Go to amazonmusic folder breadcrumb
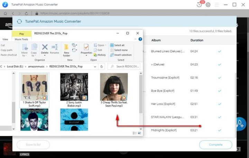Image resolution: width=249 pixels, height=158 pixels. point(36,67)
